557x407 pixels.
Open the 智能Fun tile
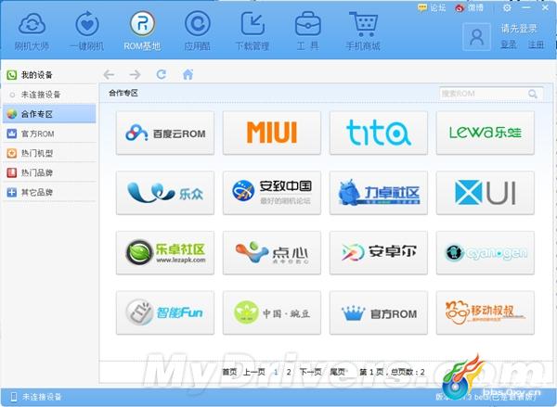click(165, 313)
